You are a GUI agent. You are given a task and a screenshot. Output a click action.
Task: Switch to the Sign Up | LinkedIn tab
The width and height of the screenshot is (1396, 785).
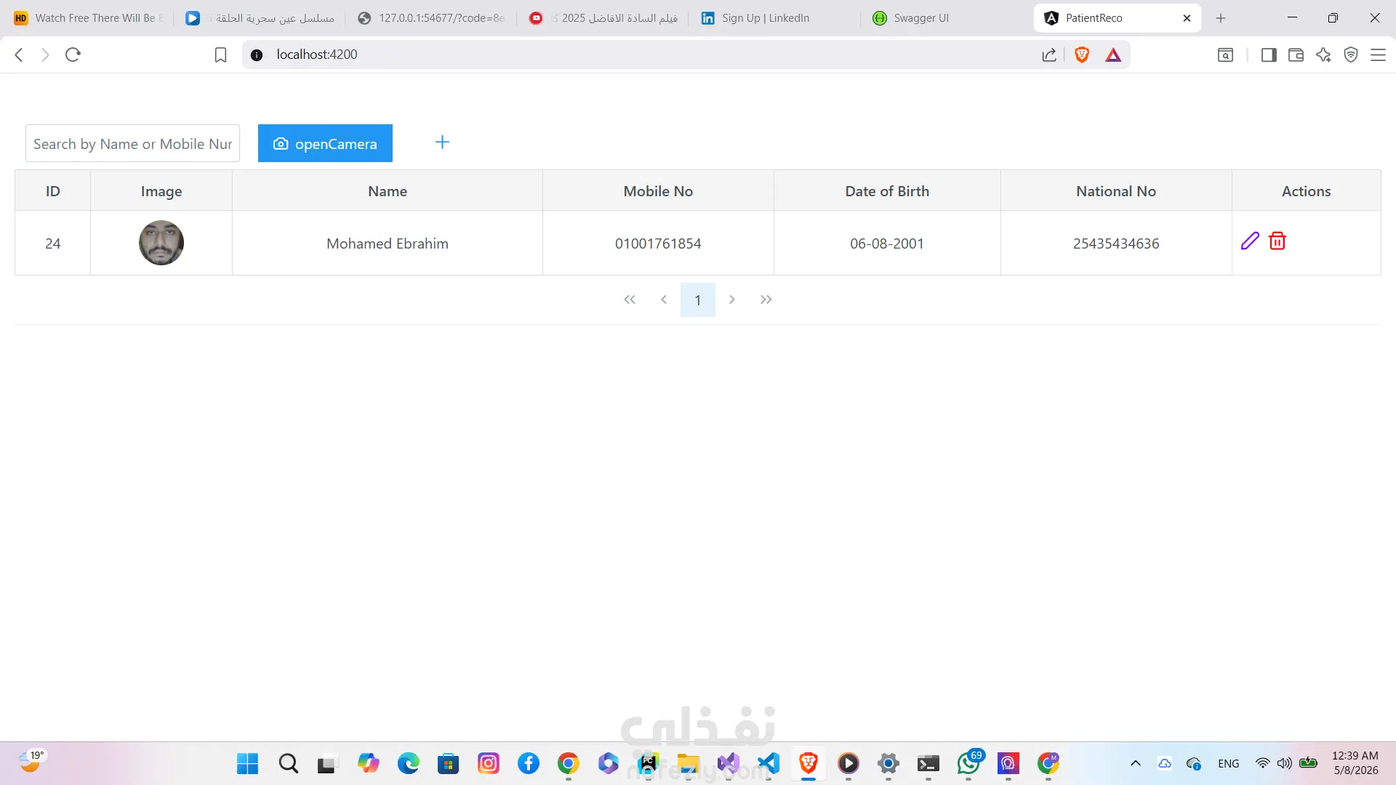[x=774, y=18]
